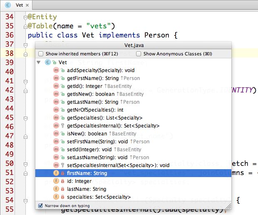Click gutter line number 36
258x215 pixels.
[10, 35]
